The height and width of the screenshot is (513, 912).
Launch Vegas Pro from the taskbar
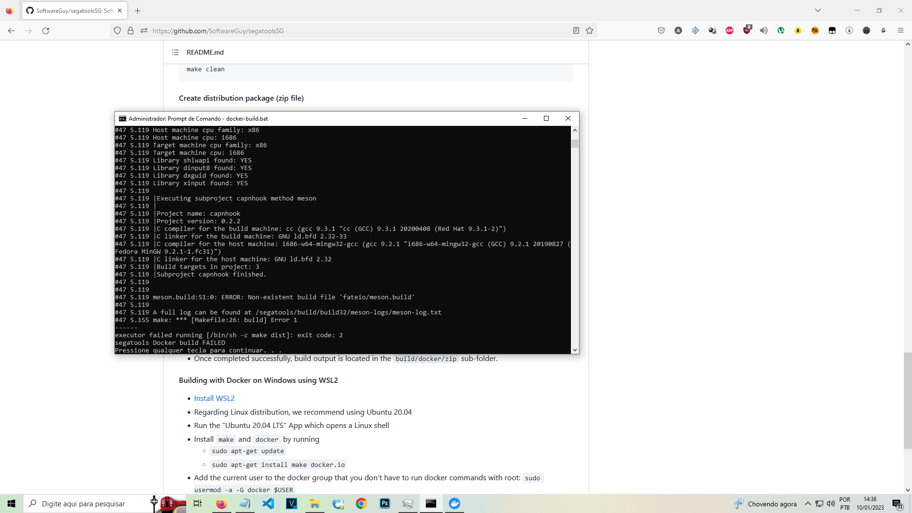(292, 503)
